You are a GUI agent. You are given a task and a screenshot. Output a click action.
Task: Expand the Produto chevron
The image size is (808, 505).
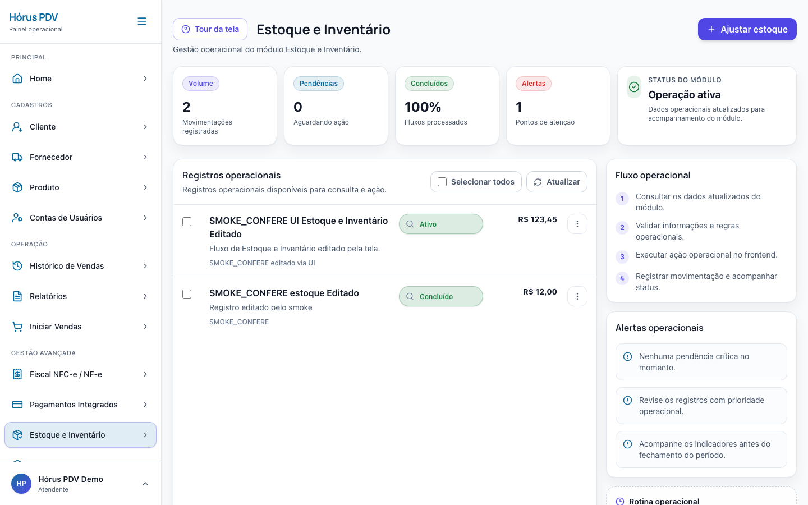[x=145, y=187]
